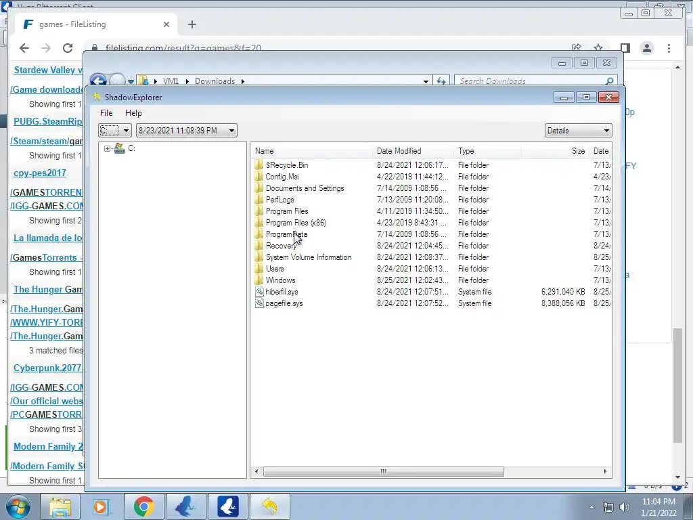Image resolution: width=693 pixels, height=520 pixels.
Task: Select the Recovery folder icon
Action: click(259, 245)
